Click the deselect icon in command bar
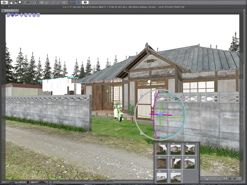 [x=56, y=3]
